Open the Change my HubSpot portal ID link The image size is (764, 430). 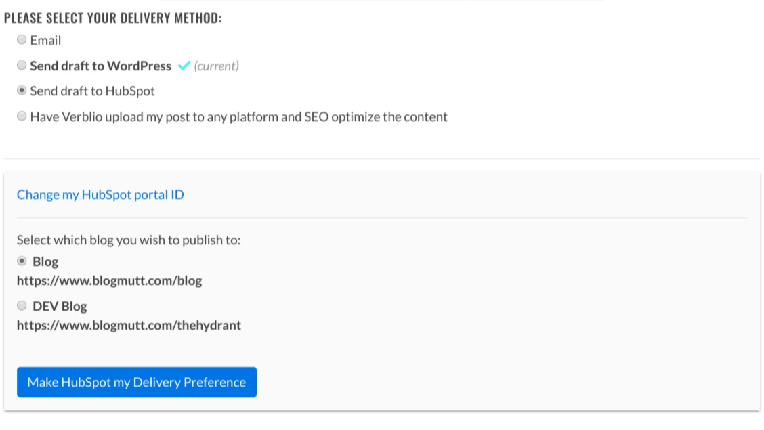pyautogui.click(x=100, y=195)
